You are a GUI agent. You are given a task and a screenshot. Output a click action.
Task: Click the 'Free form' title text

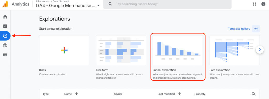102,70
